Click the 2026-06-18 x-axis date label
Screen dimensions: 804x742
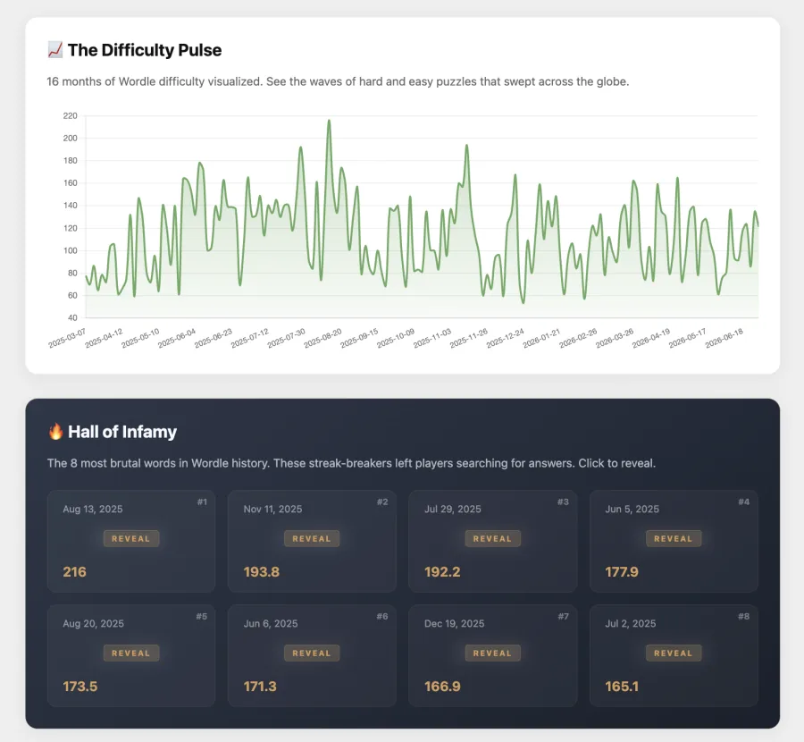(x=724, y=338)
